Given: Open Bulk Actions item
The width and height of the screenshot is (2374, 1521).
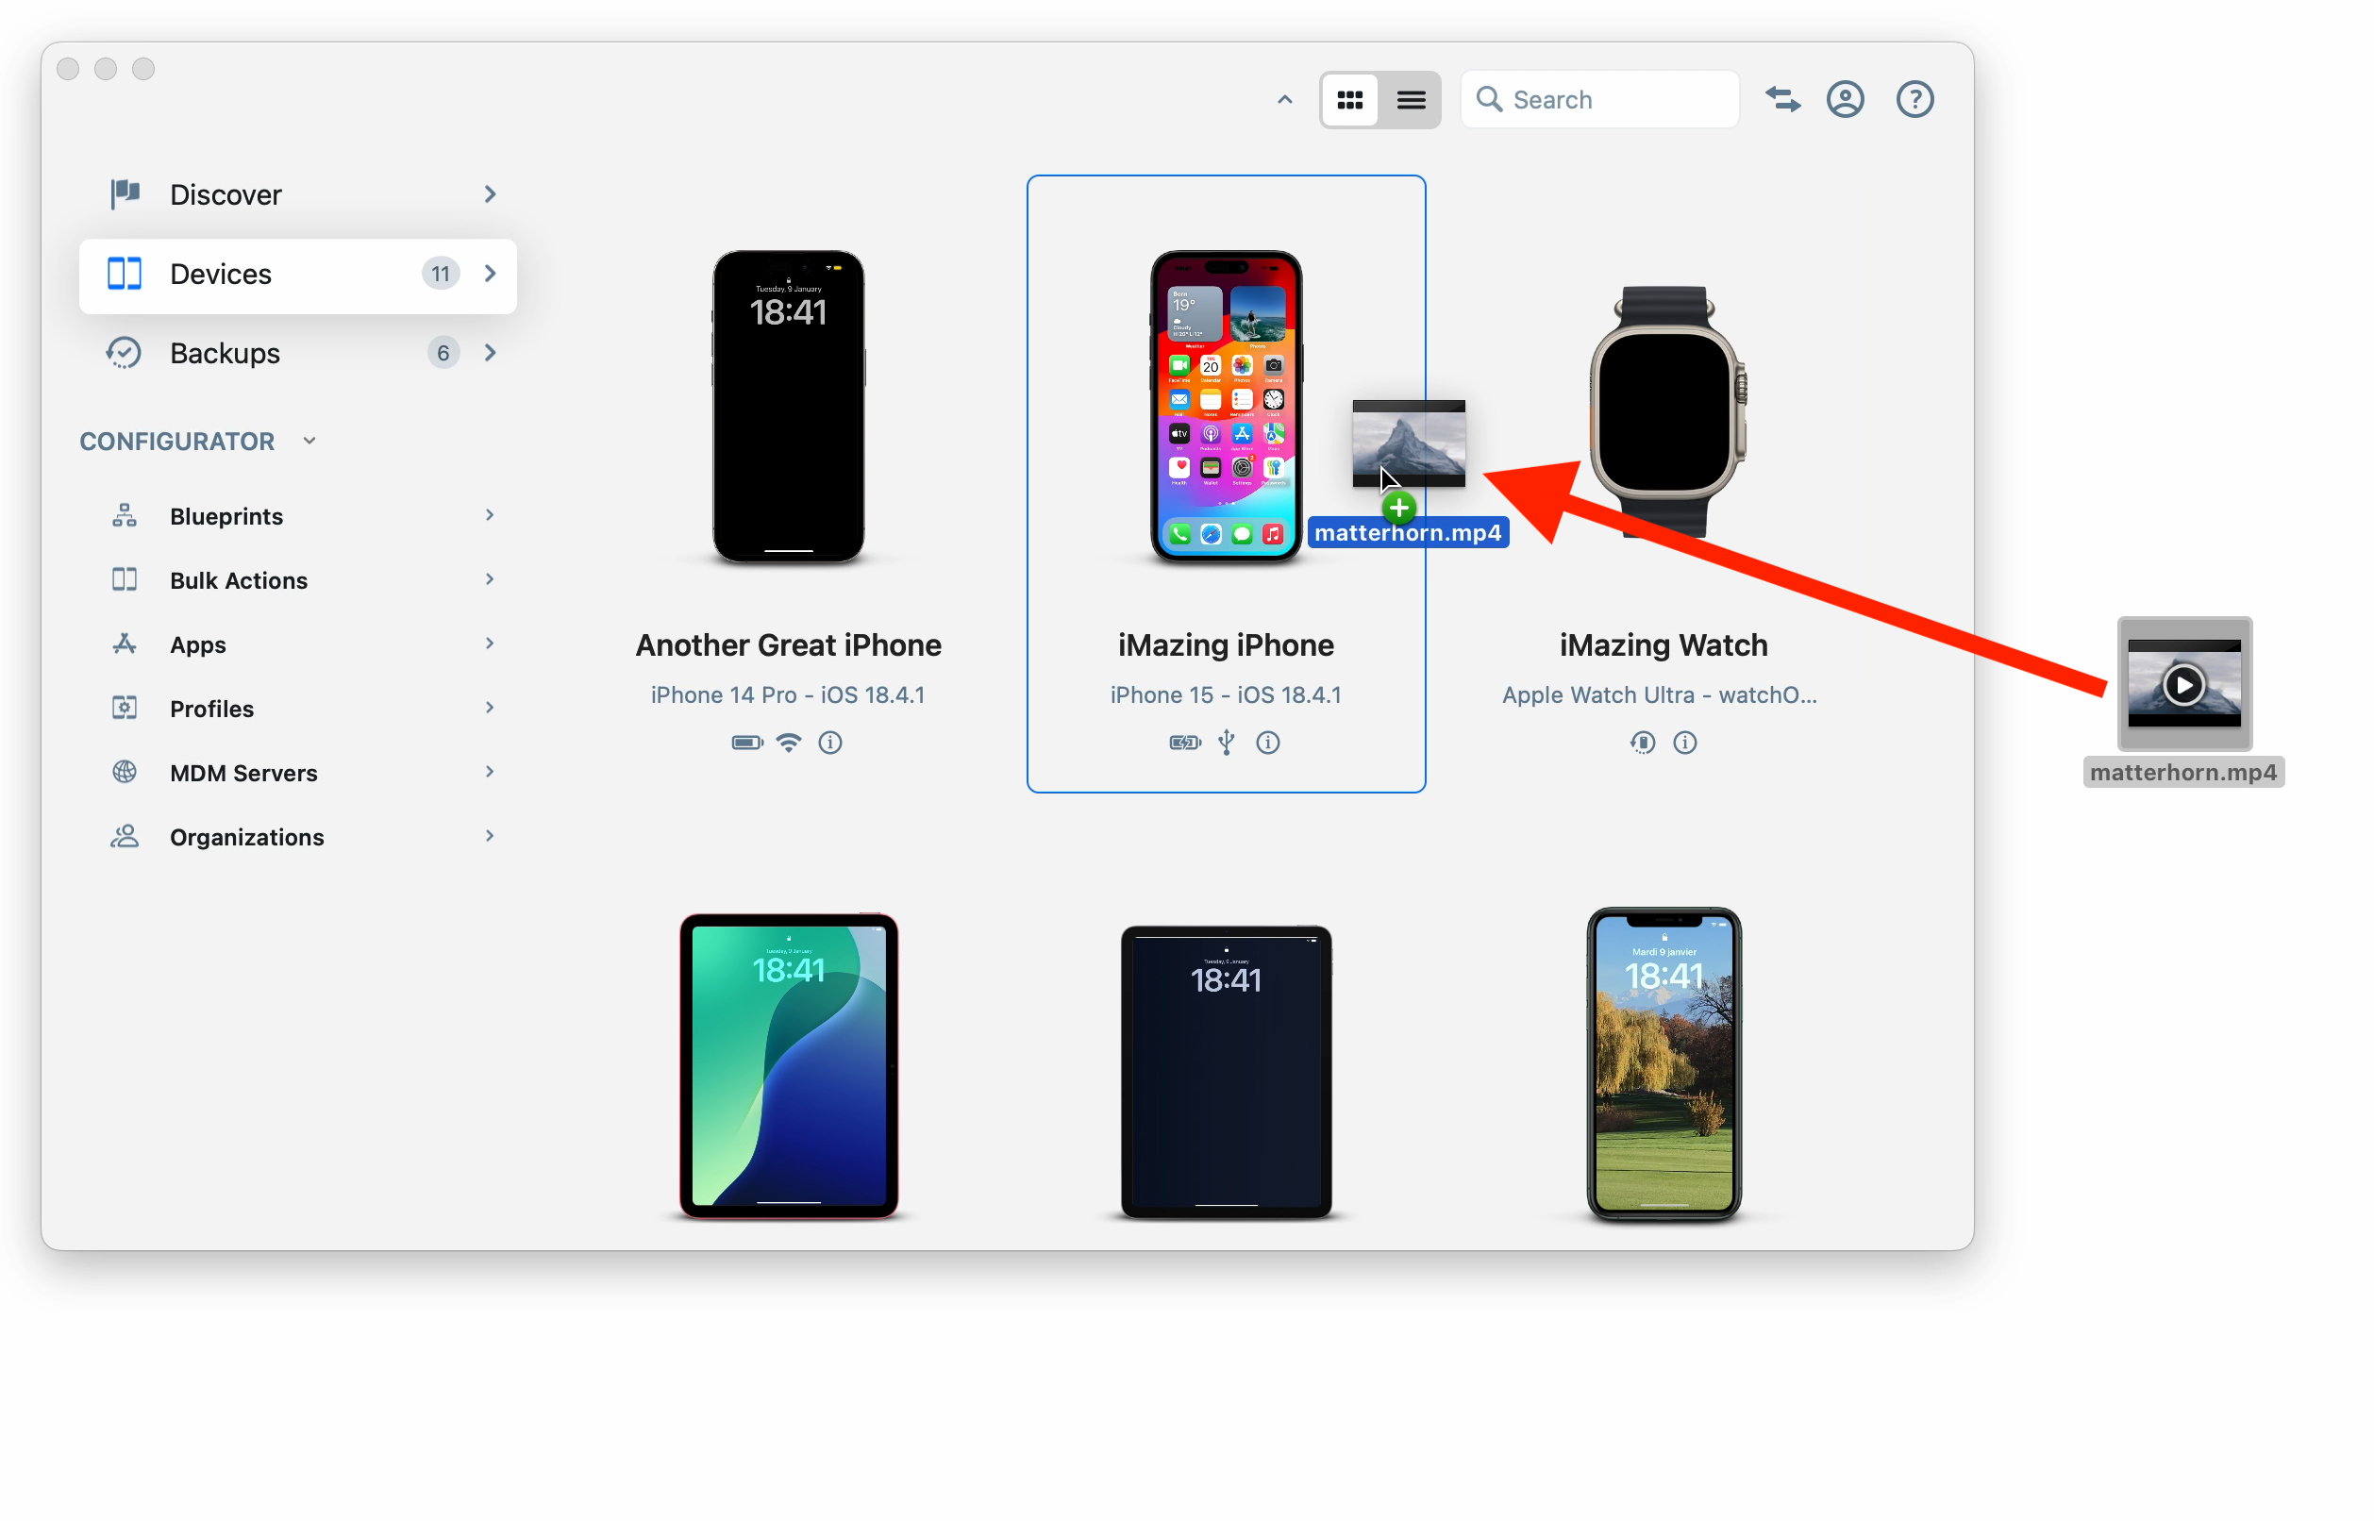Looking at the screenshot, I should tap(238, 579).
